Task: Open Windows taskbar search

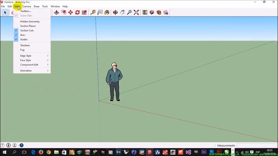Action: 14,152
